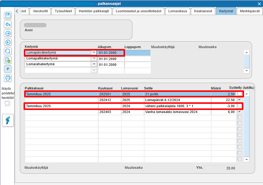Open the magnifier search icon

click(x=8, y=51)
